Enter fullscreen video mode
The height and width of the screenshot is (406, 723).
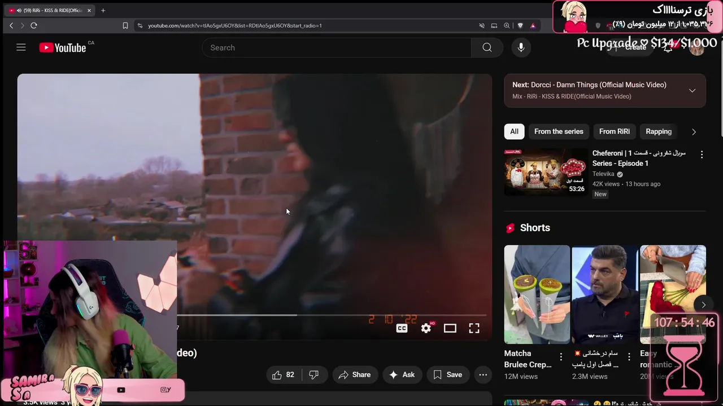coord(474,328)
